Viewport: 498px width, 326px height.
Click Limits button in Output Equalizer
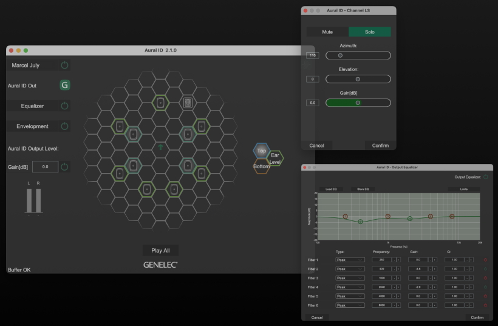click(x=464, y=189)
